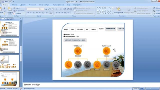Open the Показ слайдов ribbon tab
Screen dimensions: 160x90
pyautogui.click(x=44, y=5)
